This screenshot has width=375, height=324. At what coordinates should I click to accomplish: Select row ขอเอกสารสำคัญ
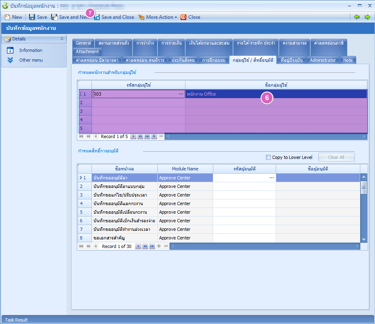click(219, 238)
